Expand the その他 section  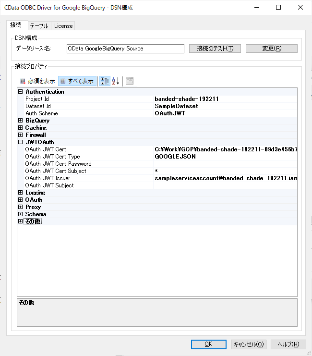click(x=21, y=221)
